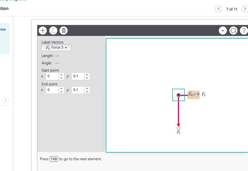This screenshot has height=171, width=248.
Task: Click the previous item arrow near 7 of 11
Action: tap(219, 9)
